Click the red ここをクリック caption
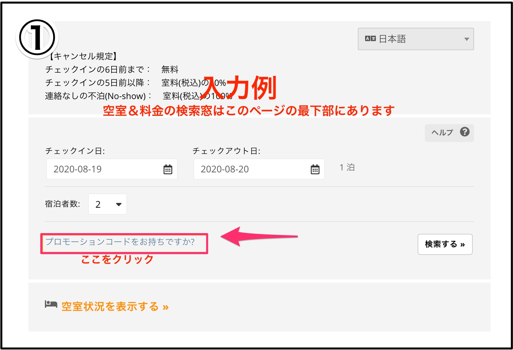Viewport: 513px width, 350px height. pos(117,260)
